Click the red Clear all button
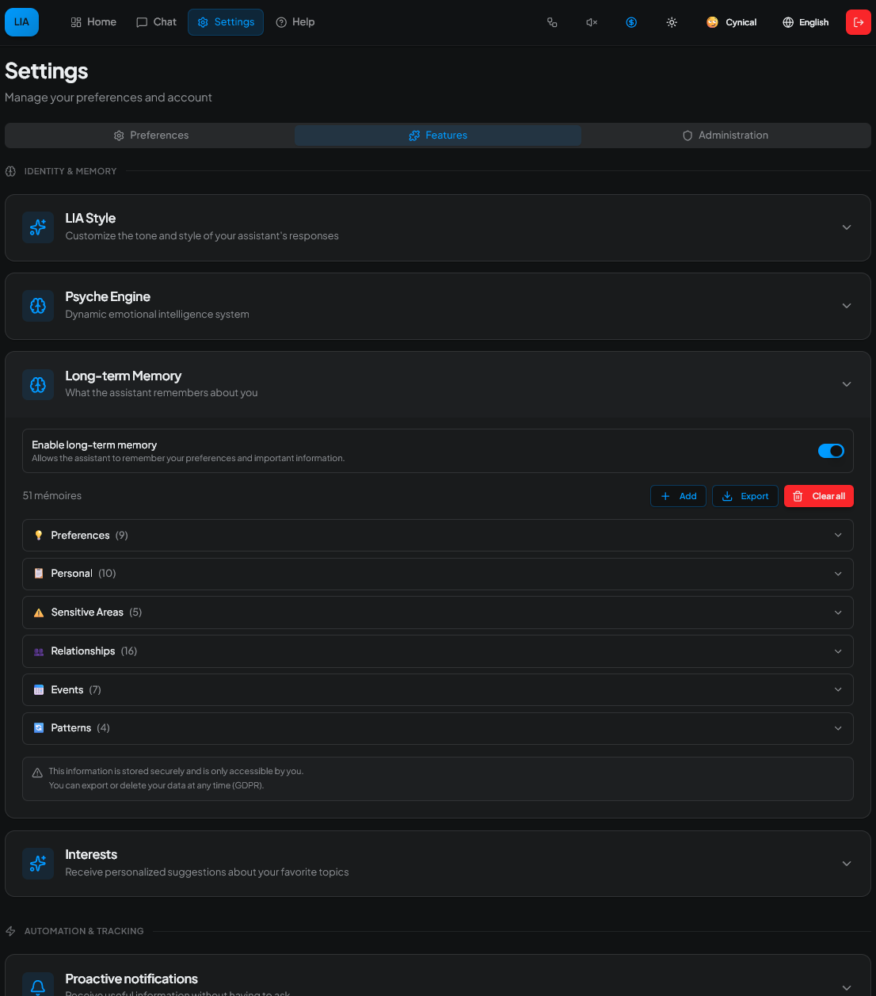 (819, 496)
